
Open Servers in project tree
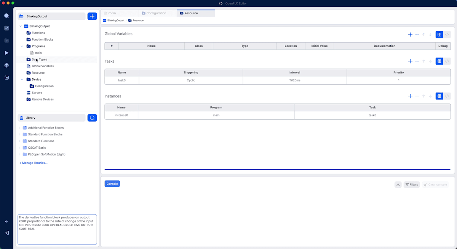tap(37, 93)
